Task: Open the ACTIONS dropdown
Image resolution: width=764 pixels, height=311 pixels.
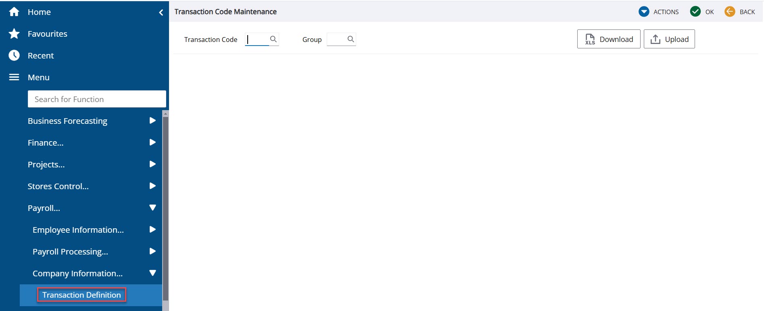Action: pos(659,12)
